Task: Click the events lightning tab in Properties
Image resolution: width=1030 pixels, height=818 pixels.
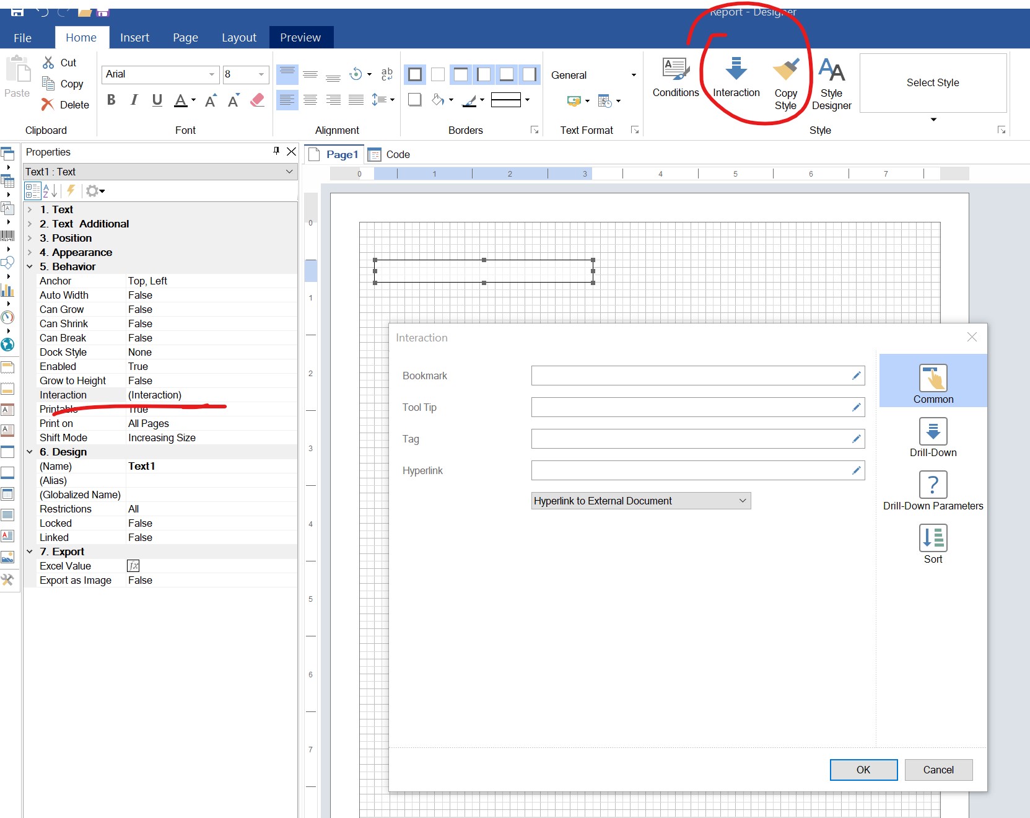Action: [x=71, y=191]
